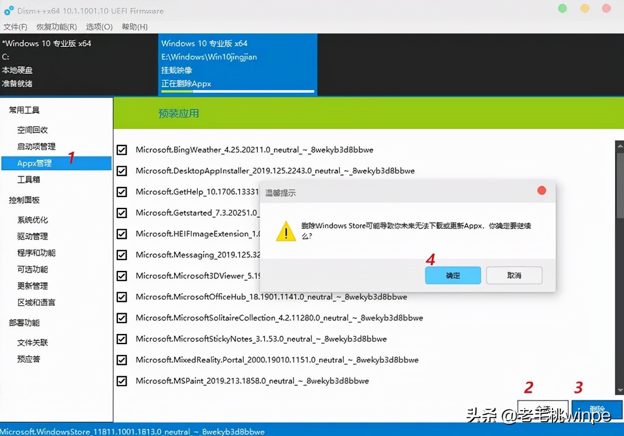Toggle Microsoft.Messaging checkbox
Image resolution: width=624 pixels, height=436 pixels.
click(x=122, y=255)
